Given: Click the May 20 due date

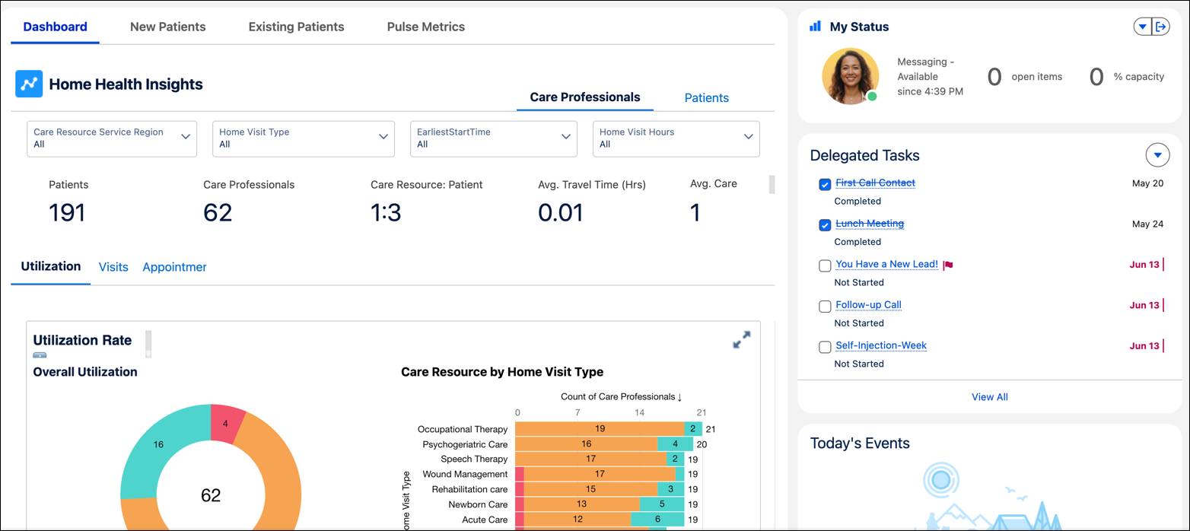Looking at the screenshot, I should 1147,183.
